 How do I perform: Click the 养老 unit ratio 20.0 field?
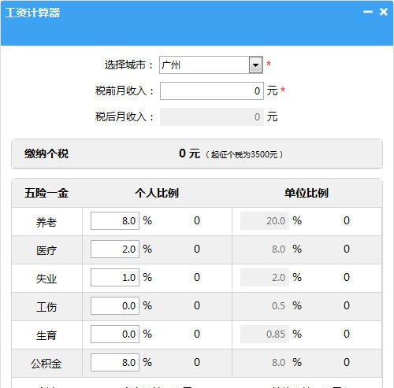pyautogui.click(x=265, y=220)
